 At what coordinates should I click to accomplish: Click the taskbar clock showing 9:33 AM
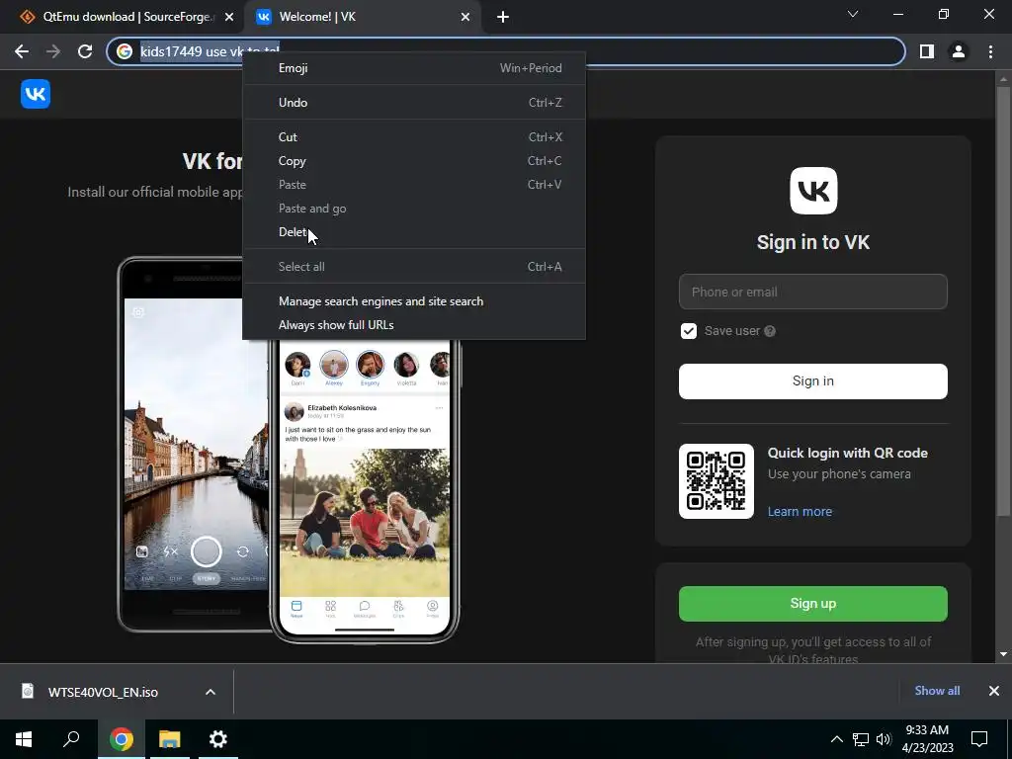click(x=927, y=739)
